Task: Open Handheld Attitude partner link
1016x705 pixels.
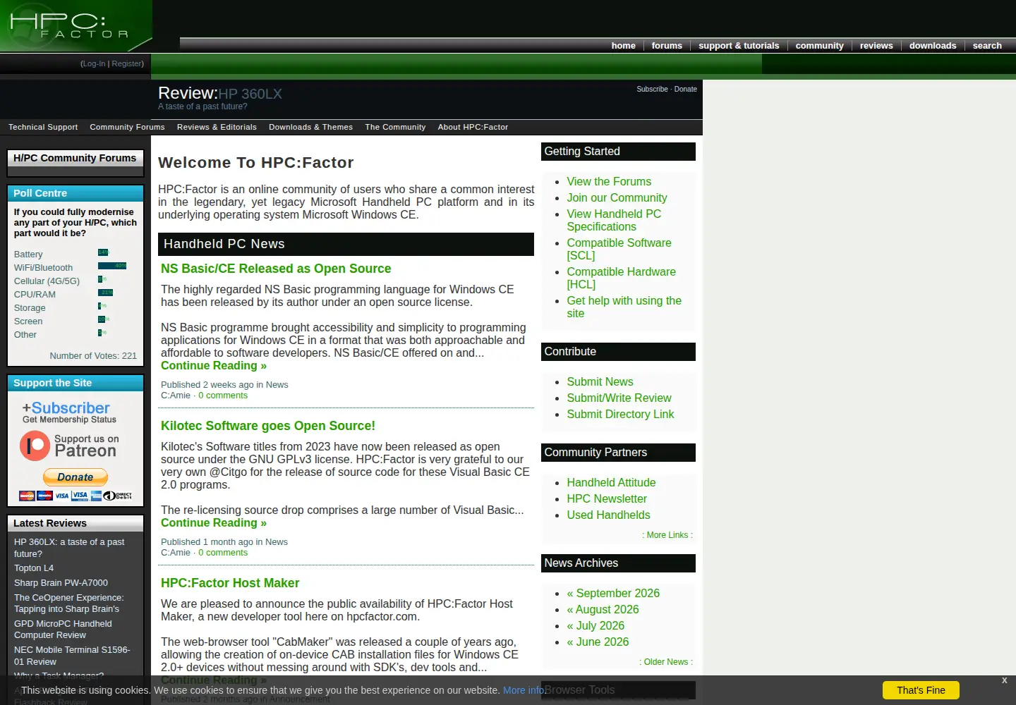Action: coord(611,483)
